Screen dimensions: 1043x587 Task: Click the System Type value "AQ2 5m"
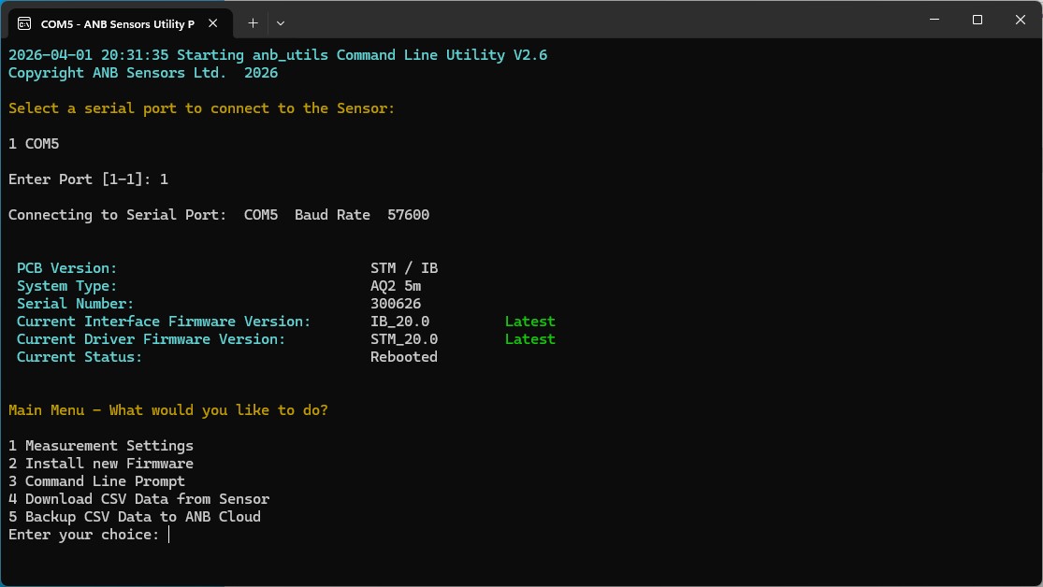click(397, 285)
